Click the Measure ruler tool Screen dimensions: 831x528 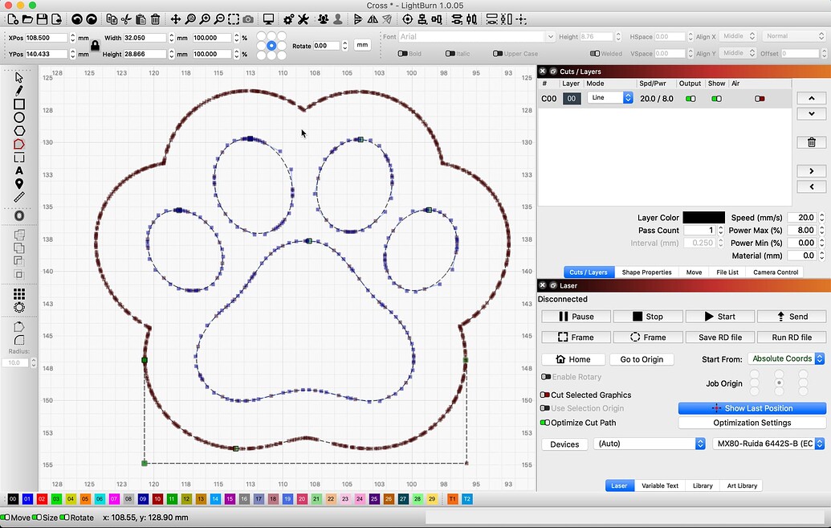tap(19, 196)
